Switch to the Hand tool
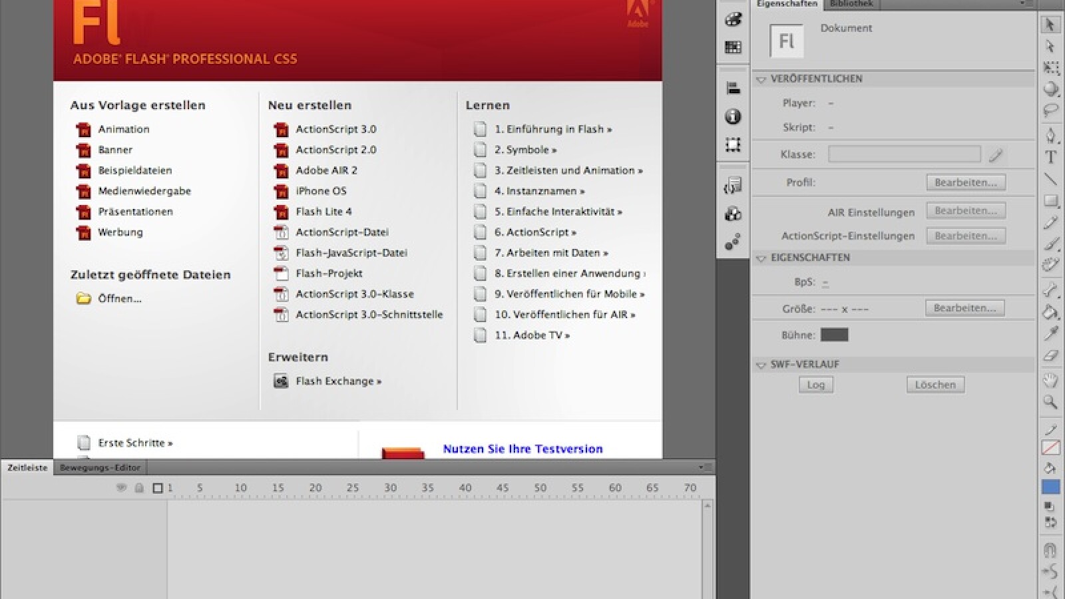The height and width of the screenshot is (599, 1065). [1050, 380]
